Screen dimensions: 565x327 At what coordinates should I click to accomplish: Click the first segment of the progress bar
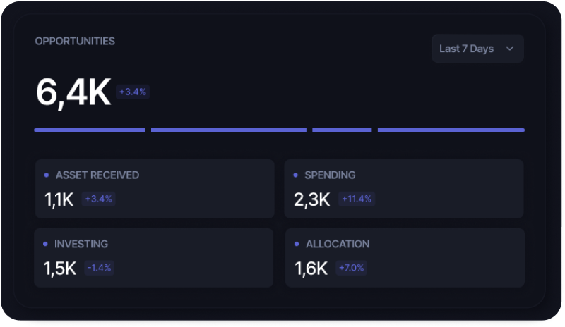tap(90, 130)
